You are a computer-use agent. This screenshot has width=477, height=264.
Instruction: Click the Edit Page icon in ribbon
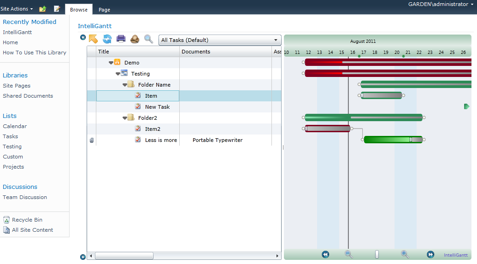pyautogui.click(x=57, y=9)
